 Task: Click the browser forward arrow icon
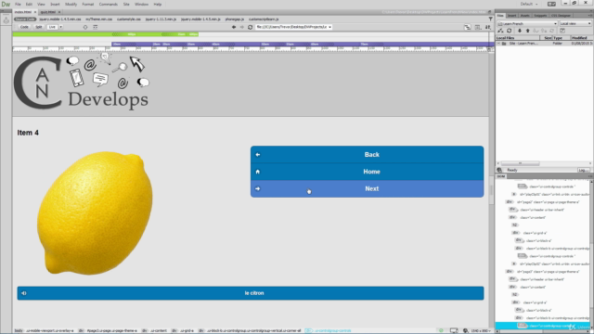[242, 27]
